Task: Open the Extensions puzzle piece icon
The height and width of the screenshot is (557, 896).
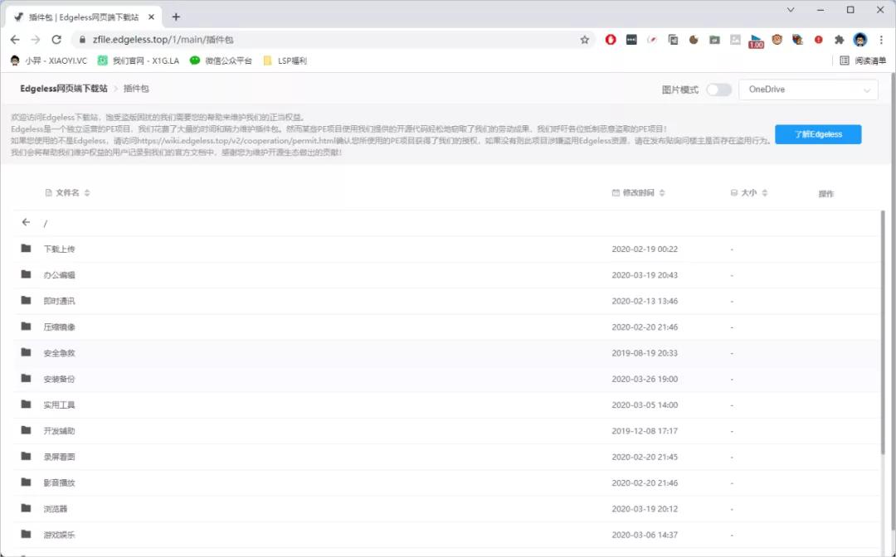Action: (x=839, y=39)
